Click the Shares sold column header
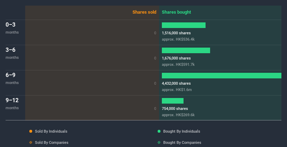287x147 pixels. coord(144,12)
